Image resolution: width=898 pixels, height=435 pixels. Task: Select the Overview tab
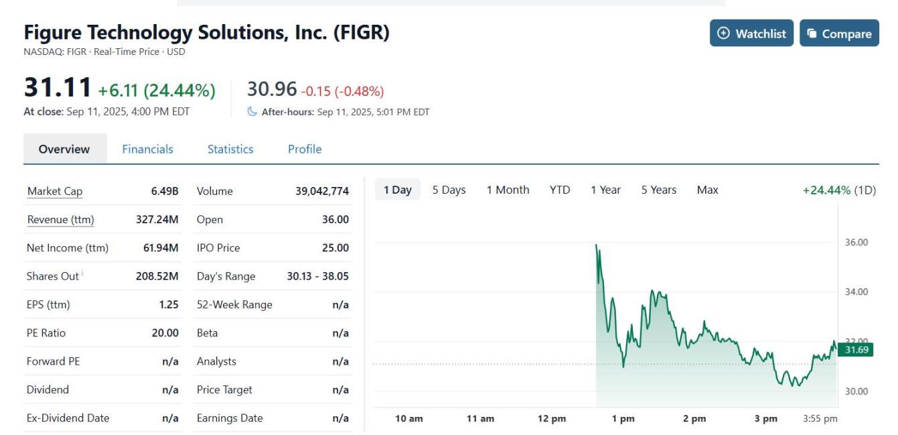[64, 149]
